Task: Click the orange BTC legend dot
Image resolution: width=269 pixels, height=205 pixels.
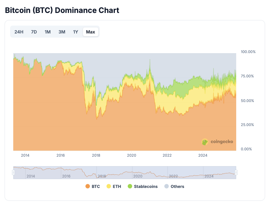Action: [x=88, y=187]
